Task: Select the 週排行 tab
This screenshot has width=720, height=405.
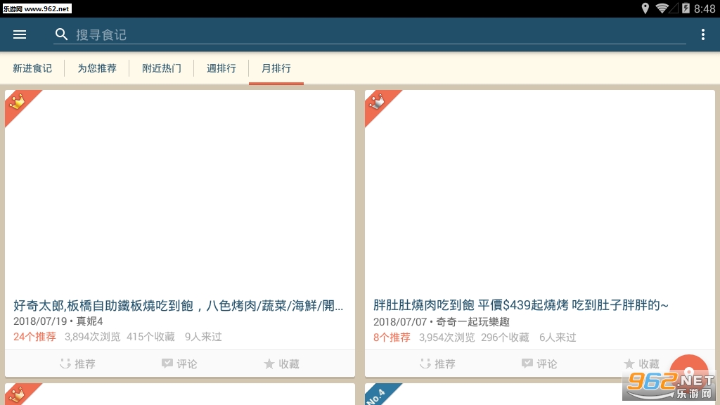Action: coord(221,68)
